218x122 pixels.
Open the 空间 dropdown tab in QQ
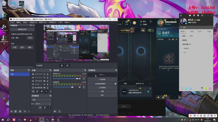point(200,31)
